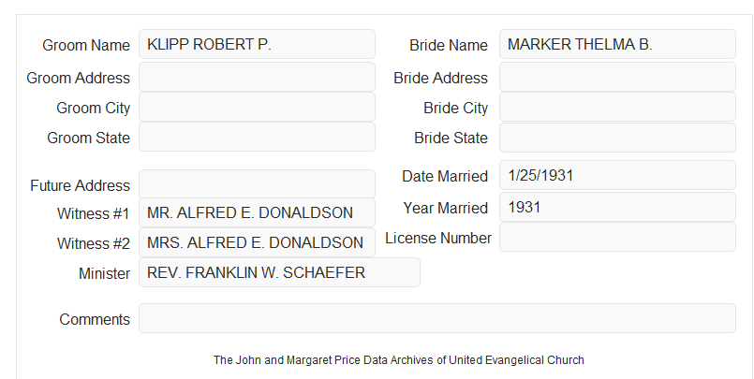Screen dimensions: 754x379
Task: Click the Bride City input field
Action: (x=617, y=107)
